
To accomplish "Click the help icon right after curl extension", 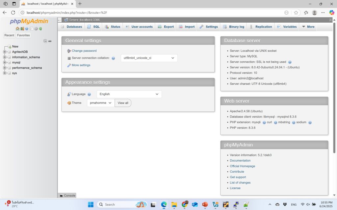I will click(275, 123).
